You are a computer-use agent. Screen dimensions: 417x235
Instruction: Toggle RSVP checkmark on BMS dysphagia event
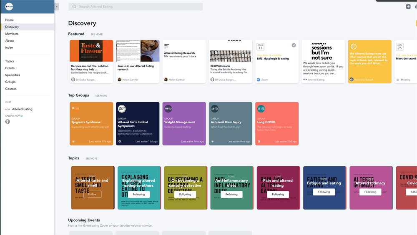294,45
